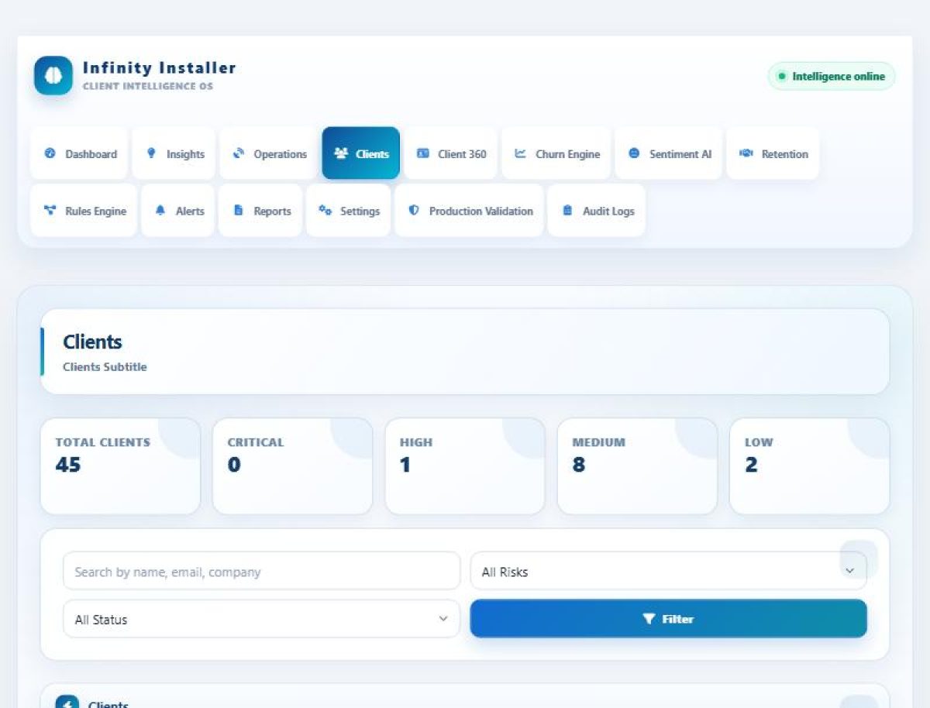View the Alerts tab
The width and height of the screenshot is (930, 708).
click(x=178, y=210)
